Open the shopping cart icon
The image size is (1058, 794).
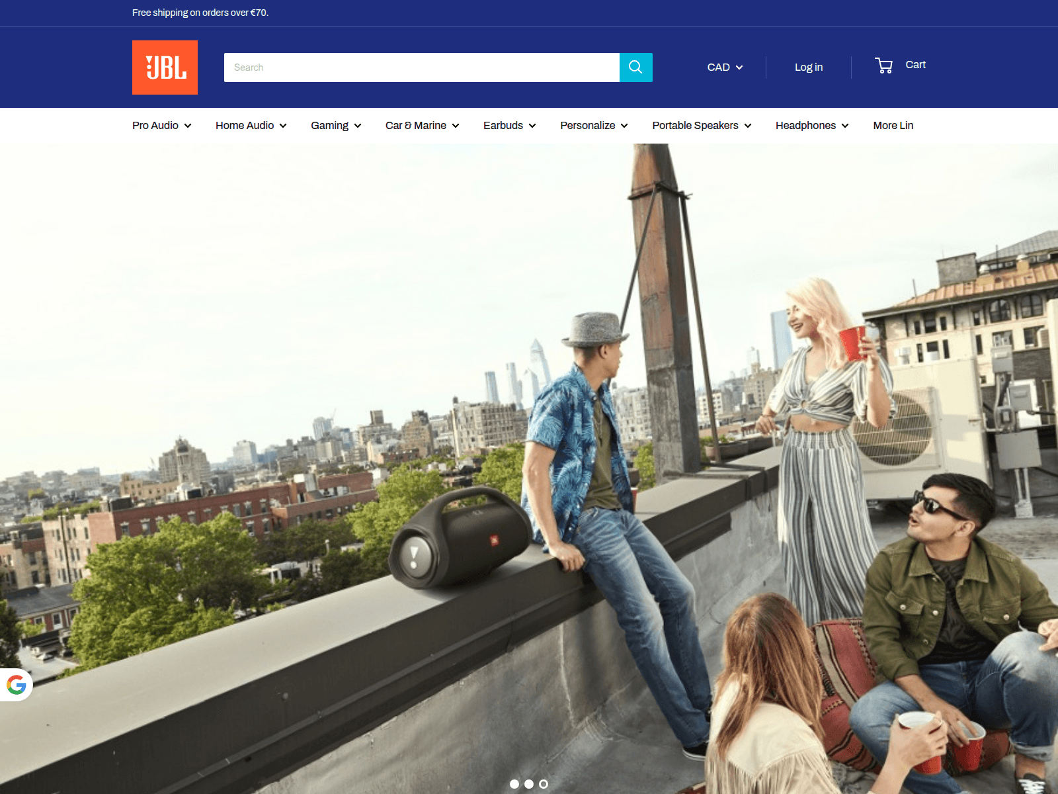pyautogui.click(x=883, y=65)
